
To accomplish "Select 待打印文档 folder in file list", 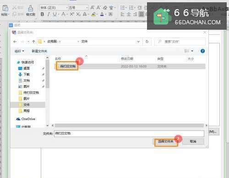I will coord(68,66).
